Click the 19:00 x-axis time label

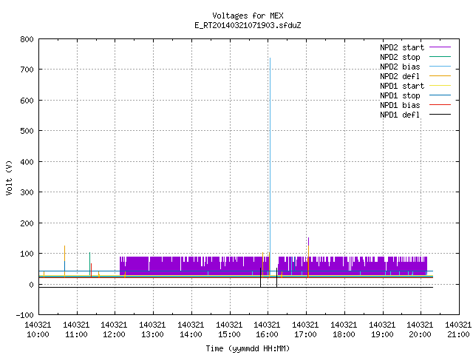[x=382, y=334]
